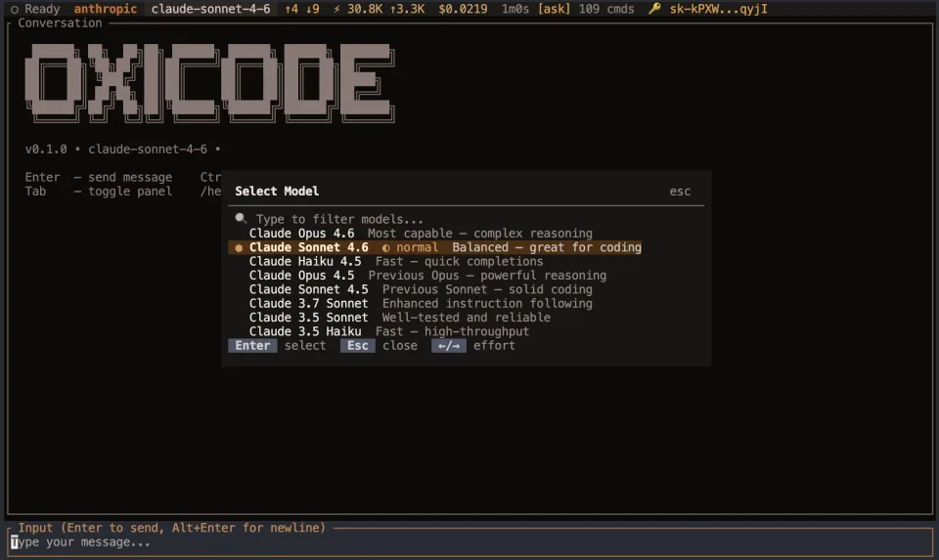
Task: Click 'Fast — quick completions' description
Action: pyautogui.click(x=459, y=262)
